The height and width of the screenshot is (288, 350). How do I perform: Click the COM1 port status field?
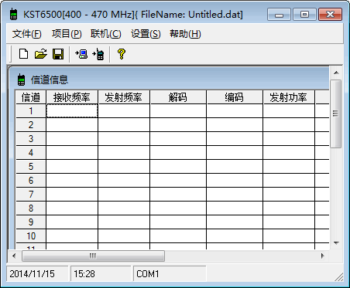[170, 274]
